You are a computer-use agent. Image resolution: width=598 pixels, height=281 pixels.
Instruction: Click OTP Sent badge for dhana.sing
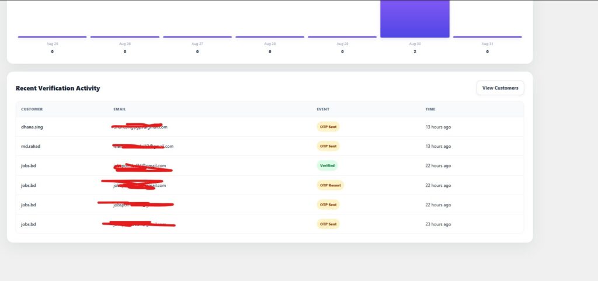pos(328,127)
